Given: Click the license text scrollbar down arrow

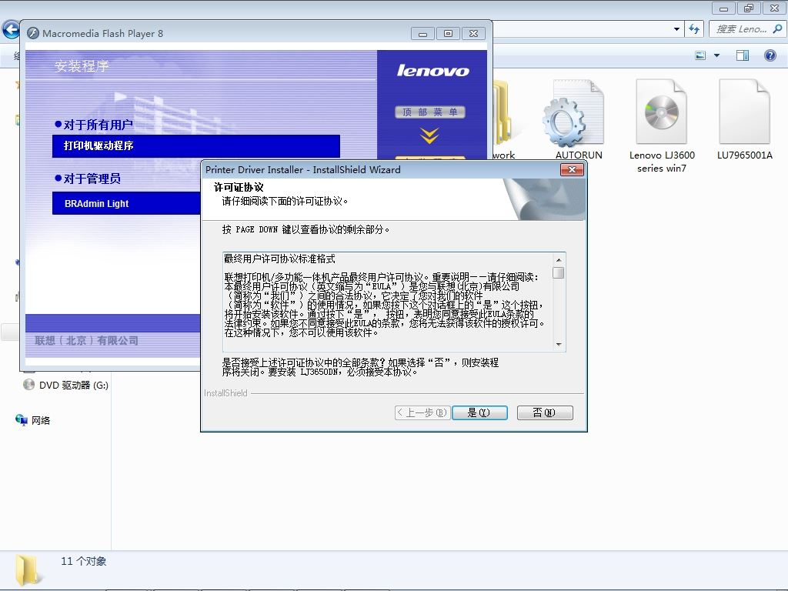Looking at the screenshot, I should pyautogui.click(x=559, y=344).
